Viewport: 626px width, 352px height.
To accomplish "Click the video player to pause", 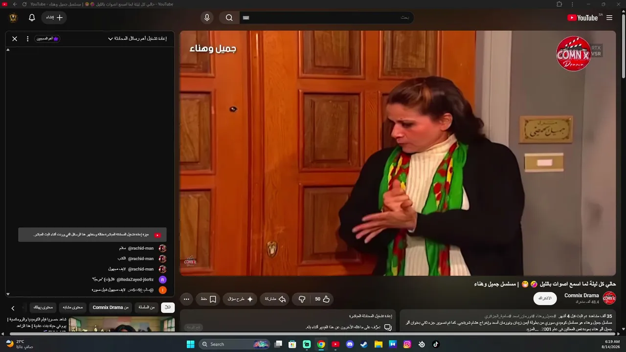I will click(398, 153).
